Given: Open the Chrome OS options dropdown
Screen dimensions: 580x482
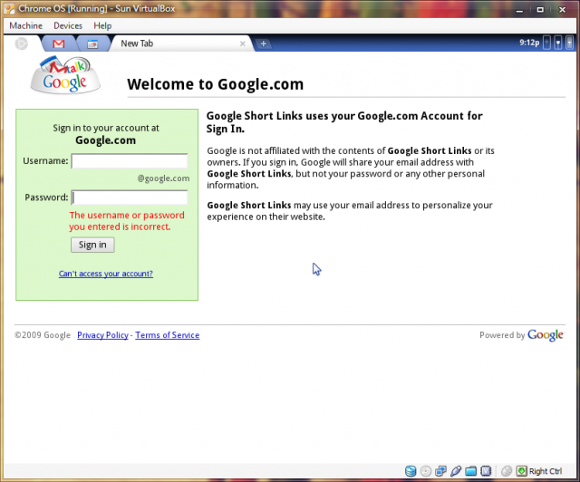Looking at the screenshot, I should point(570,43).
